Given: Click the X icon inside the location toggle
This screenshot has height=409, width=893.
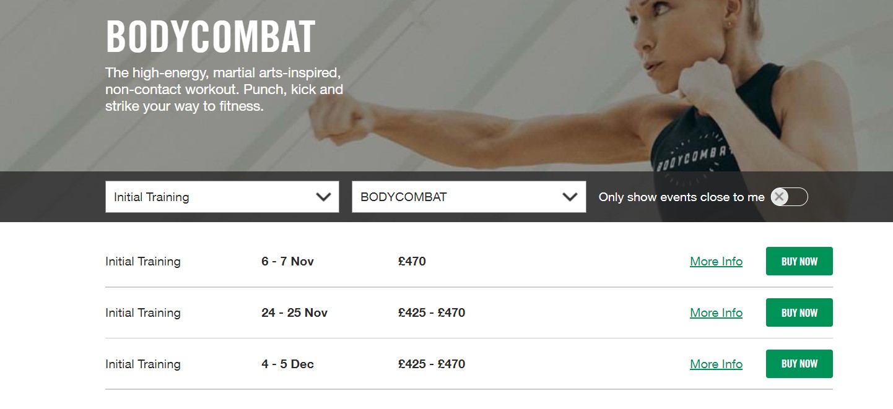Looking at the screenshot, I should tap(780, 197).
